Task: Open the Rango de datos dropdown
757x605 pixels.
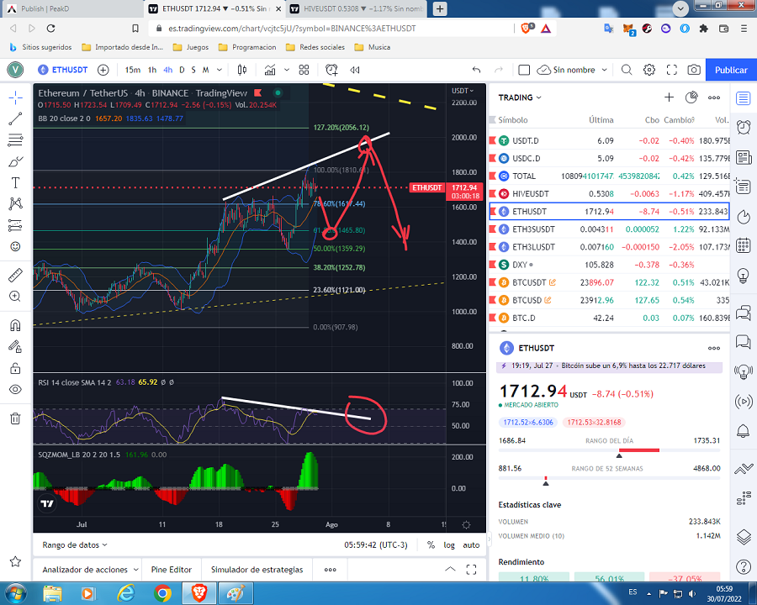Action: point(81,544)
